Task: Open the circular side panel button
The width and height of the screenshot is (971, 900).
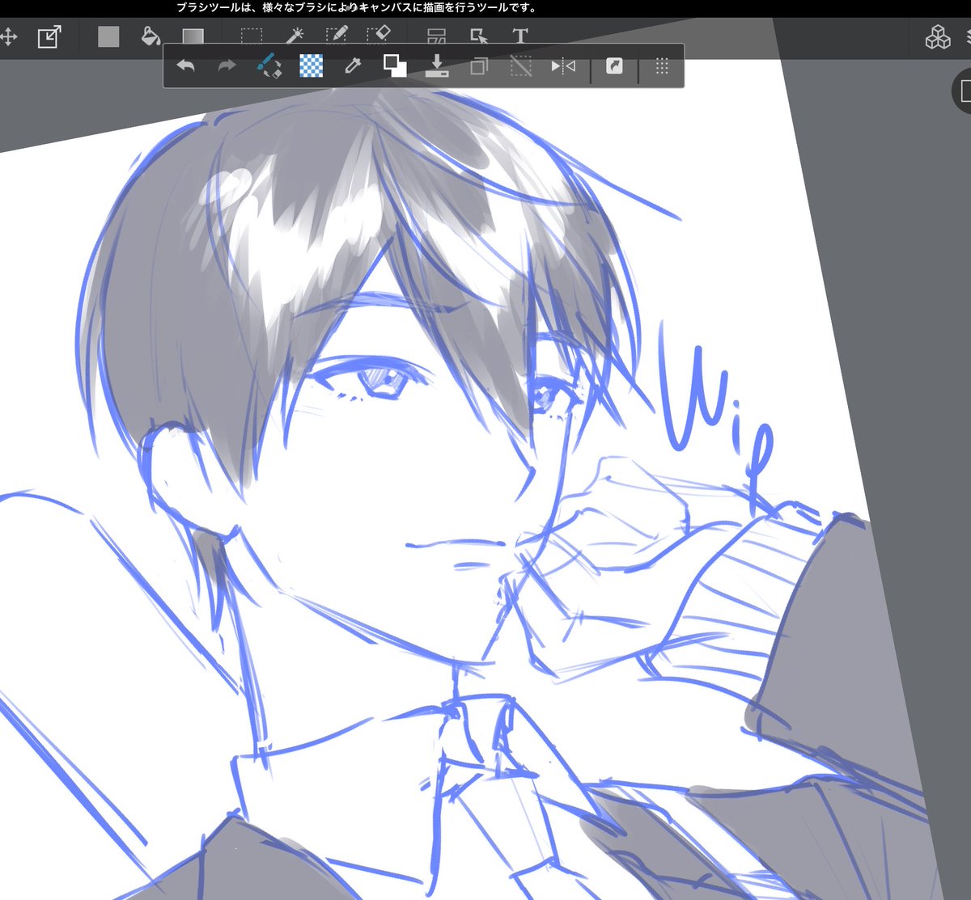Action: [x=963, y=91]
